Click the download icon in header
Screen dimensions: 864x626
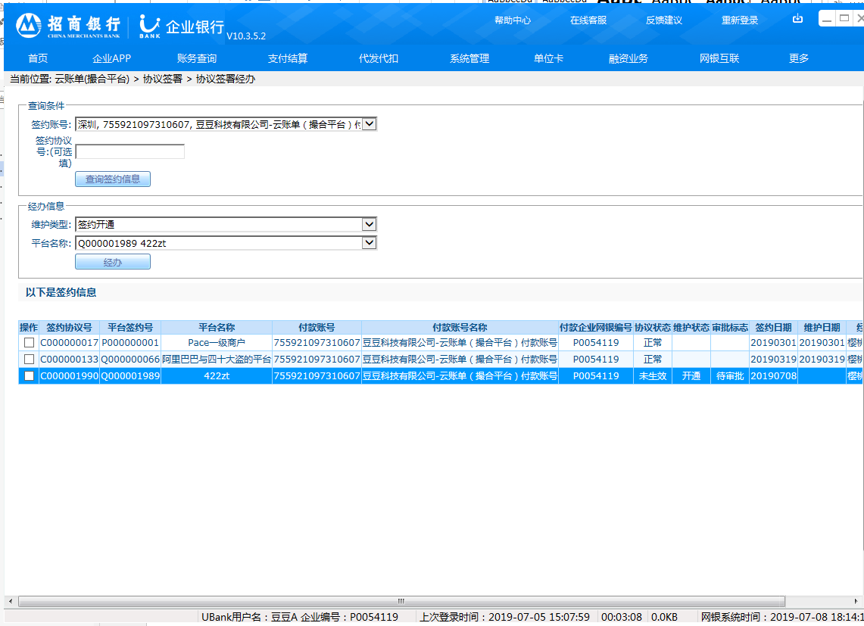pyautogui.click(x=797, y=19)
